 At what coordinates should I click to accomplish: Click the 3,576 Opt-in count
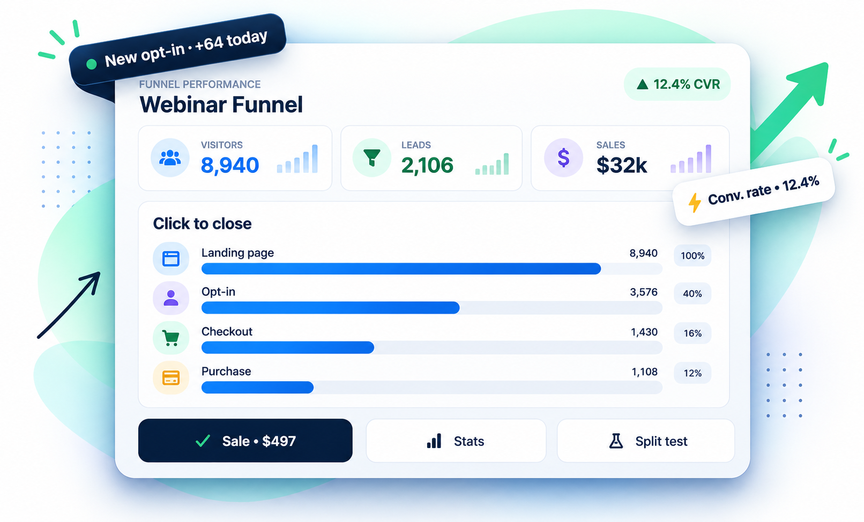tap(644, 292)
